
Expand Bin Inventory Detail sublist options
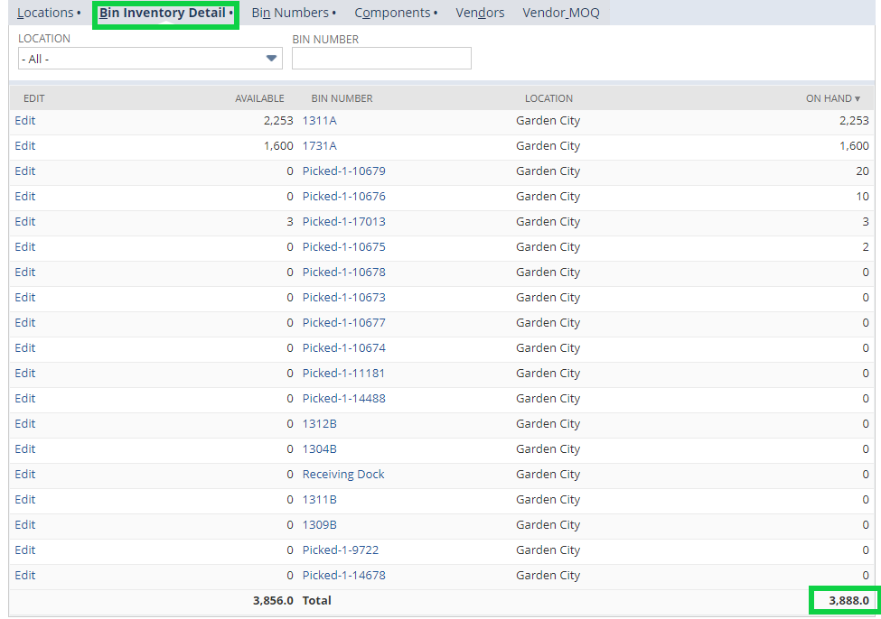click(x=232, y=13)
